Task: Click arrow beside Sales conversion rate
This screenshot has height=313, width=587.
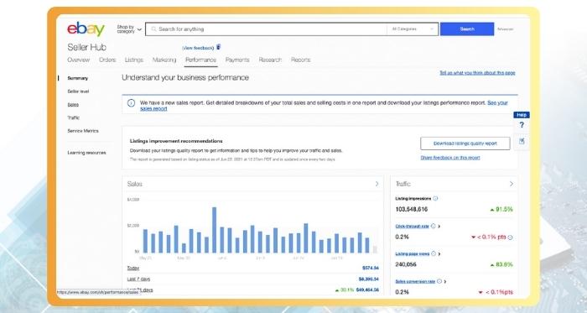Action: pyautogui.click(x=445, y=282)
